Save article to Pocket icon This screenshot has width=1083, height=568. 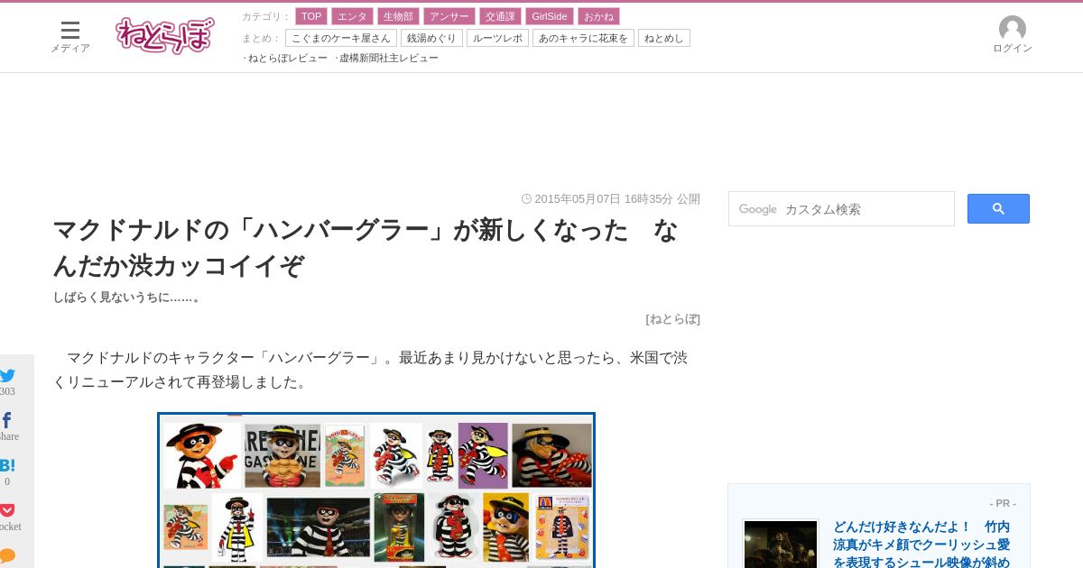[7, 510]
